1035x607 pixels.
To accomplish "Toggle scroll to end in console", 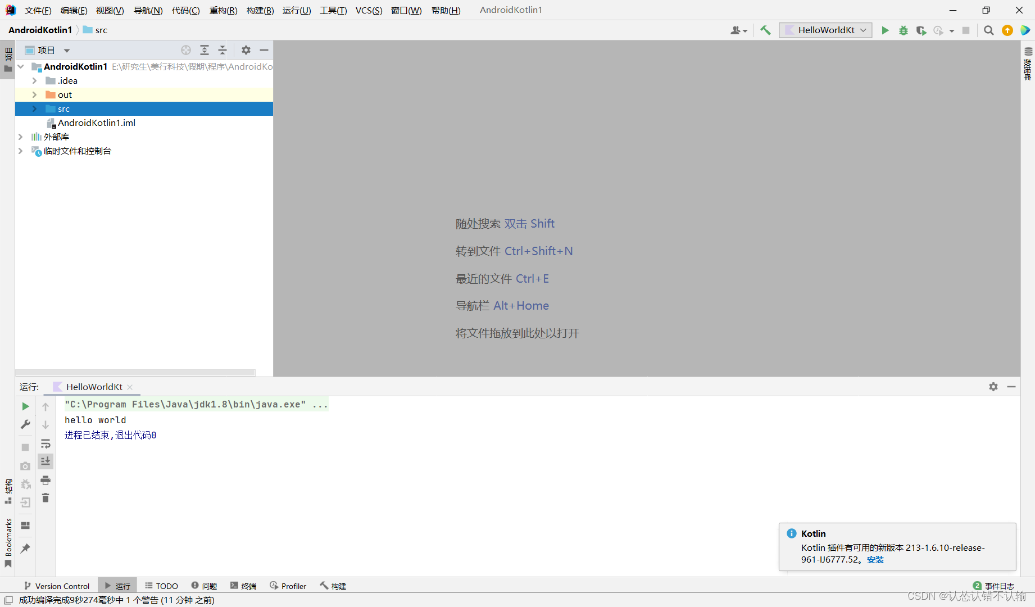I will point(46,461).
